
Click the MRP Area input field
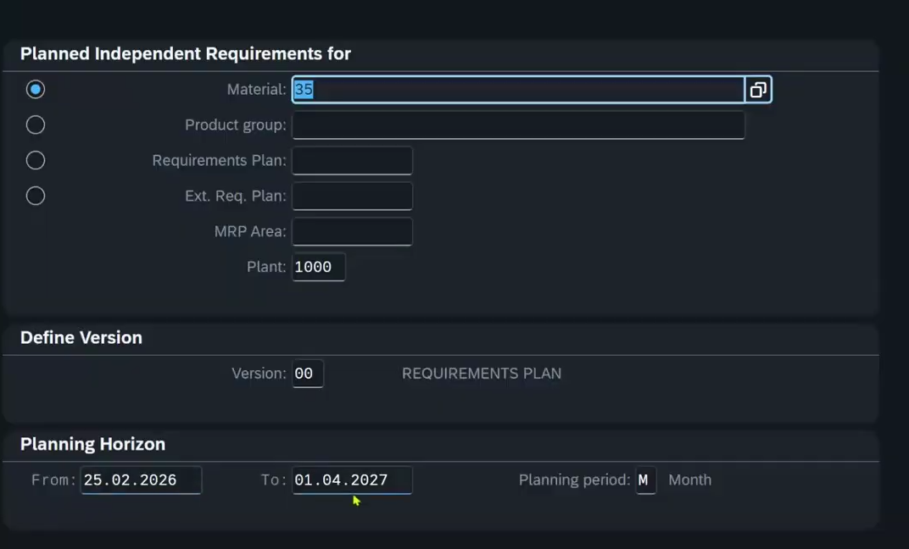pyautogui.click(x=353, y=231)
